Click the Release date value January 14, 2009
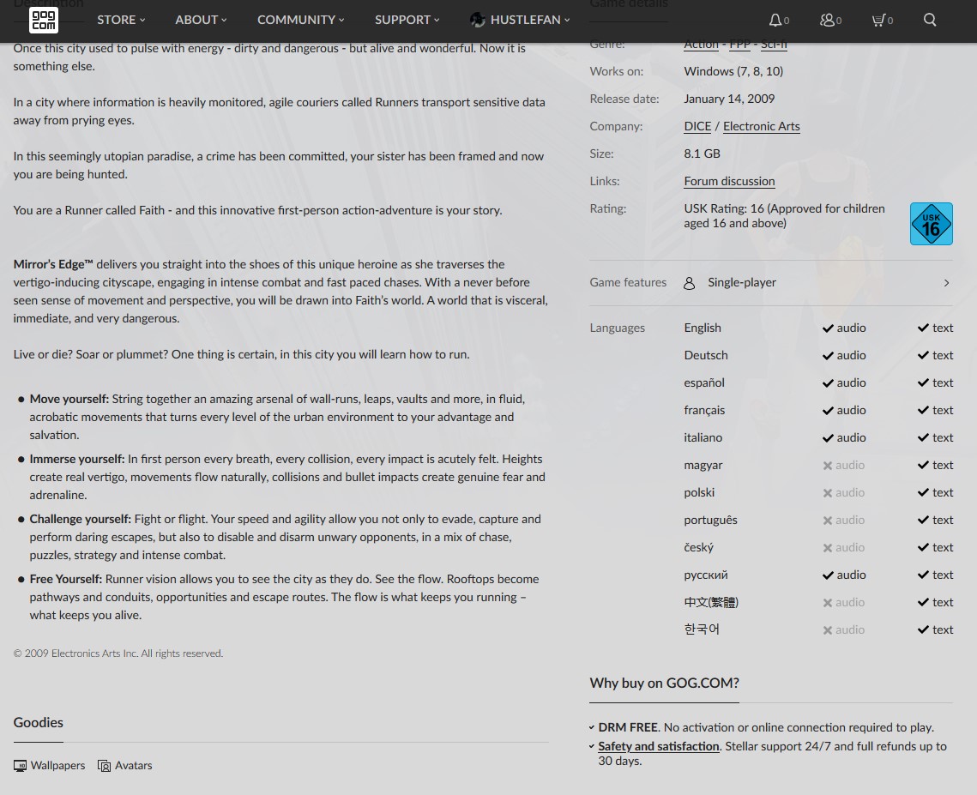The image size is (977, 795). tap(729, 99)
